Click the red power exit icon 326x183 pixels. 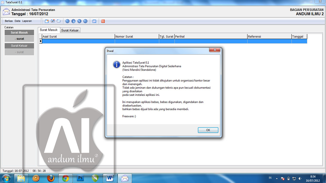tap(103, 21)
